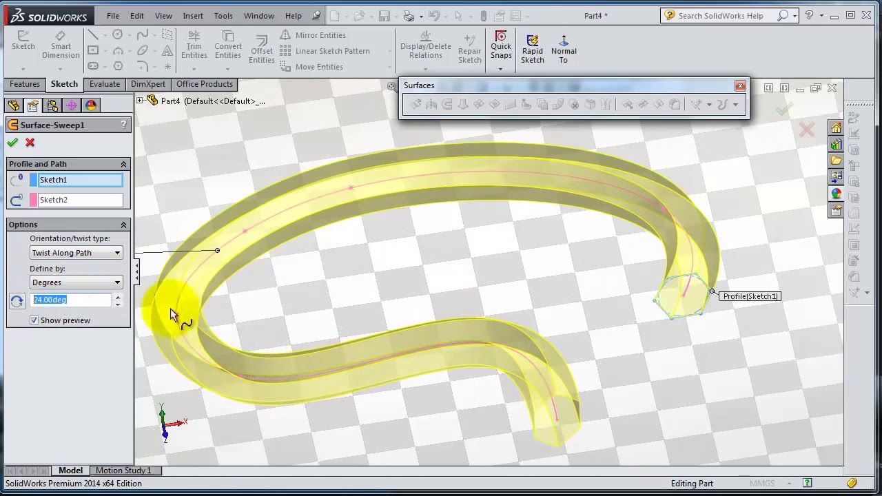
Task: Switch to the Features tab
Action: 25,84
